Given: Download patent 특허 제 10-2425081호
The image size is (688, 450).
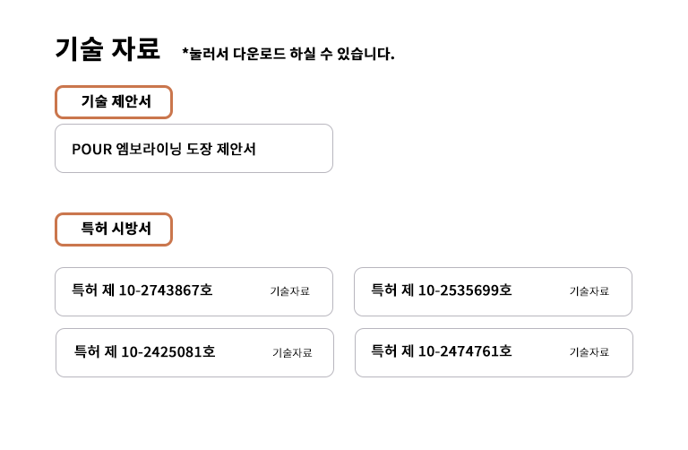Looking at the screenshot, I should 194,352.
